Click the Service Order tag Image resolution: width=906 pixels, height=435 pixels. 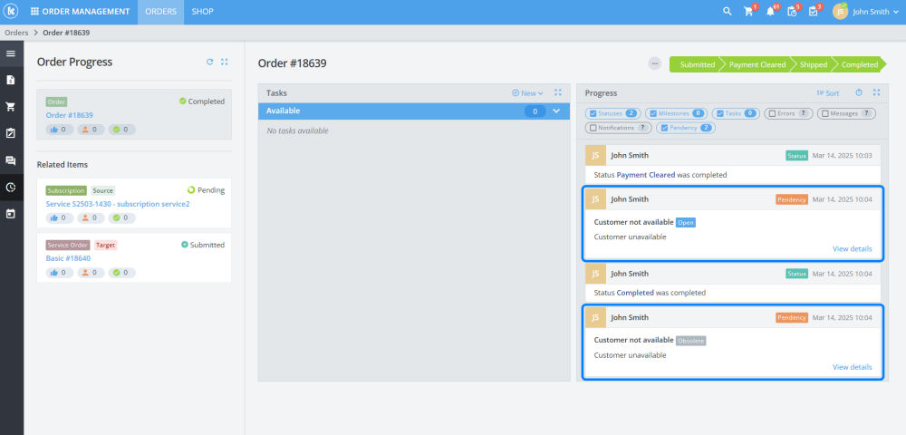point(68,245)
